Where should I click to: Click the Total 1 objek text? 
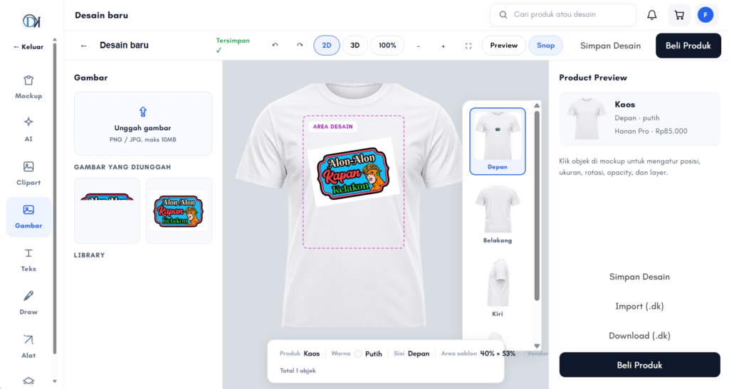pyautogui.click(x=298, y=371)
